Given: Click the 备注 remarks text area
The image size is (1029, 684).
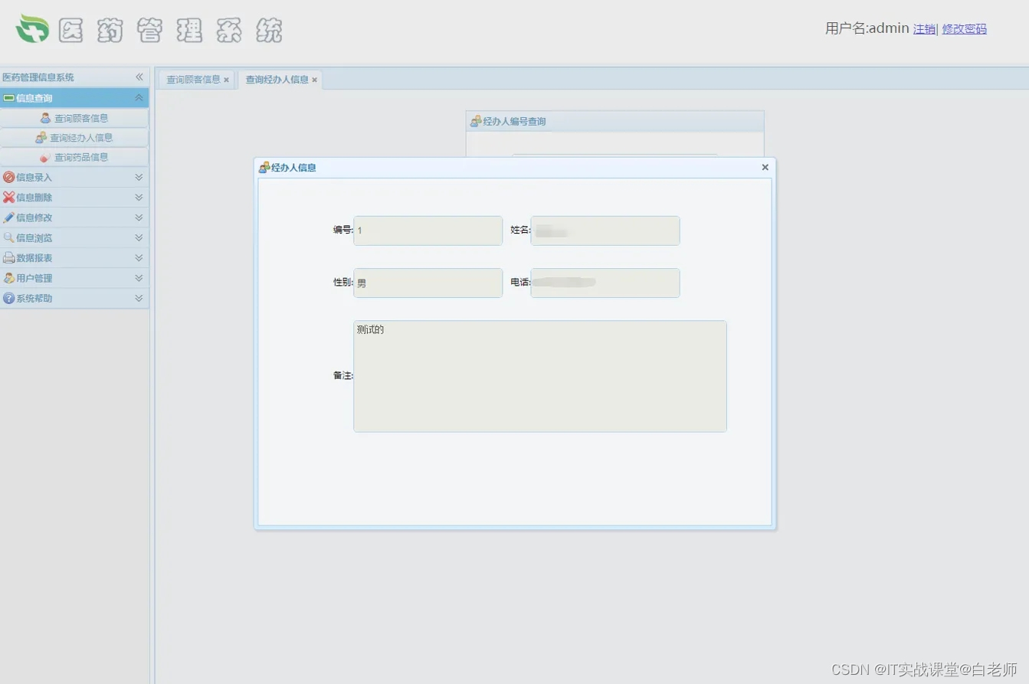Looking at the screenshot, I should pos(539,376).
